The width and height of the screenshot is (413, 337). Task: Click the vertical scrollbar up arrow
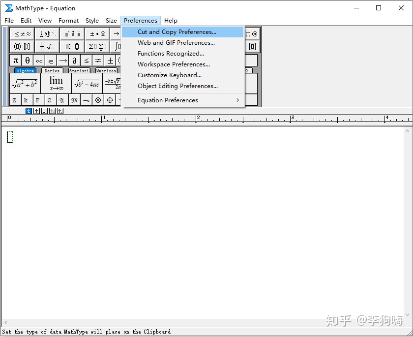(x=407, y=131)
